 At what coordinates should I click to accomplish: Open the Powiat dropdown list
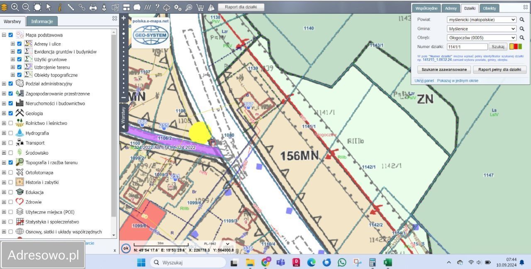481,19
